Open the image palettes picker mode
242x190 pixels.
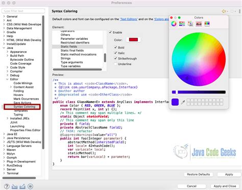[199, 23]
